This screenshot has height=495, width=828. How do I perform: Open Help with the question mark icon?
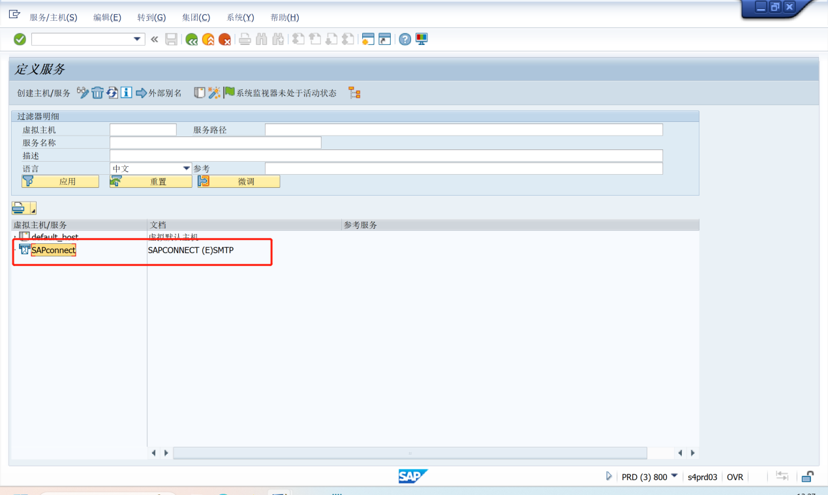coord(405,39)
